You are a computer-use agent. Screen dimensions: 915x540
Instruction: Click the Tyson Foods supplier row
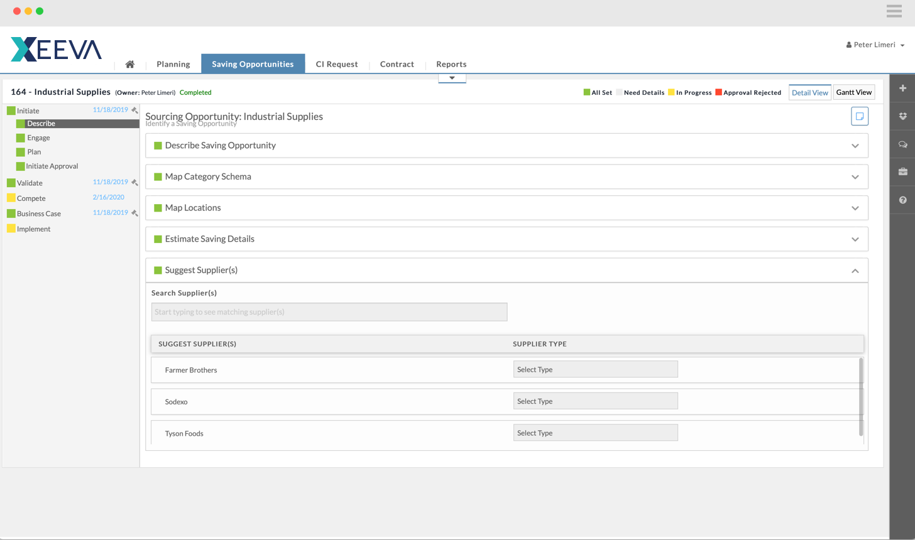coord(507,433)
